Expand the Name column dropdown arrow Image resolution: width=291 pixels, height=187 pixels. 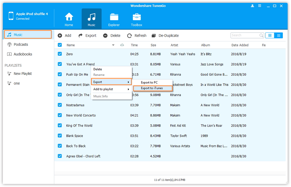click(x=113, y=45)
